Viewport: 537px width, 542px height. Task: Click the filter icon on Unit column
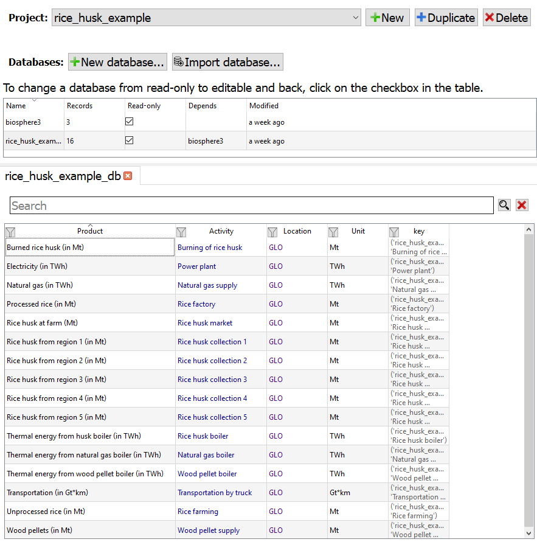[x=333, y=232]
